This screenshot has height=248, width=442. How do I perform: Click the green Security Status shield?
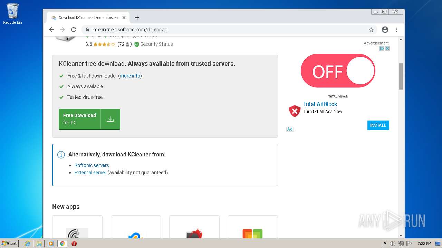click(137, 44)
